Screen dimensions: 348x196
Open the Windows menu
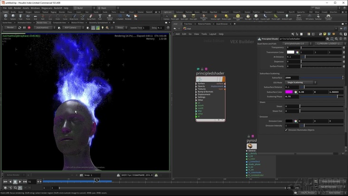pyautogui.click(x=35, y=8)
